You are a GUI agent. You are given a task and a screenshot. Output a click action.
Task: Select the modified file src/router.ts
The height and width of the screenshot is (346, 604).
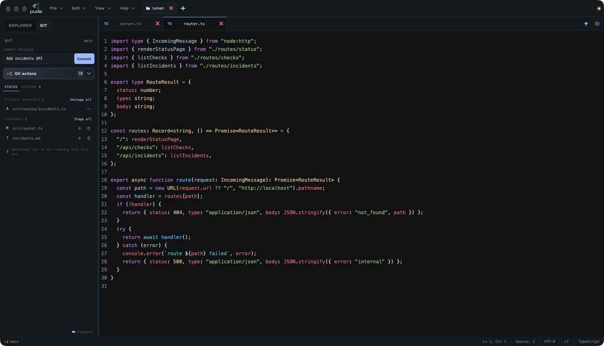coord(28,128)
